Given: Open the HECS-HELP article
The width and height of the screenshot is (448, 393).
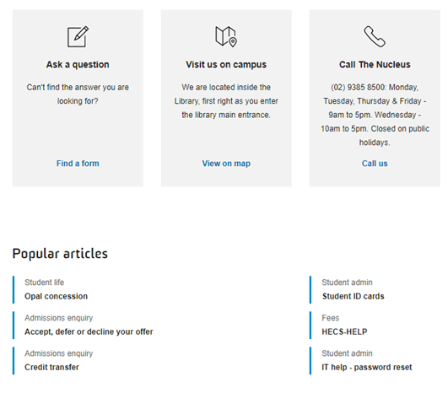Looking at the screenshot, I should click(344, 331).
